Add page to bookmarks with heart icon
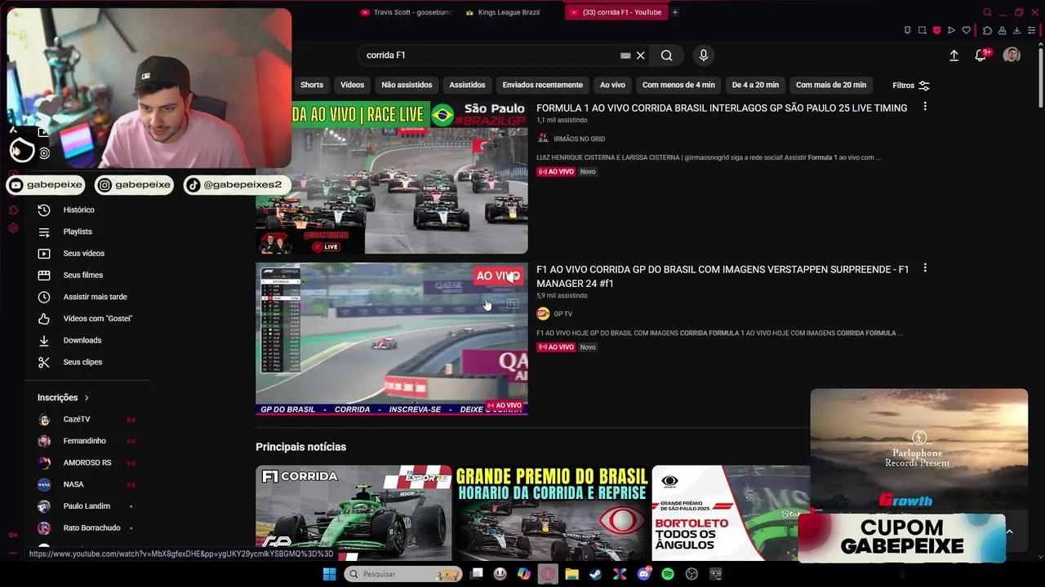This screenshot has height=587, width=1045. 967,30
